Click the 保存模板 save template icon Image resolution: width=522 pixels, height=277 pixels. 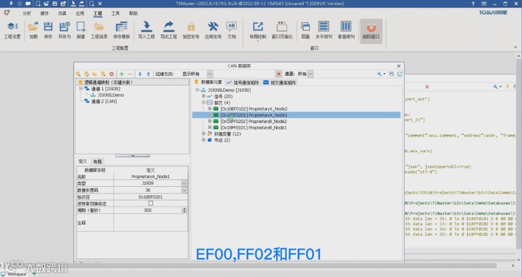click(x=121, y=30)
